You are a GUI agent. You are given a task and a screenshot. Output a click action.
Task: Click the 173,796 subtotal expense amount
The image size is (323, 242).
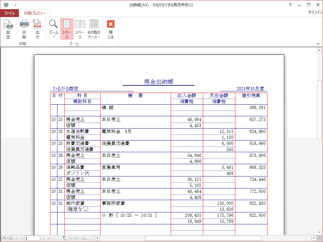pos(225,215)
